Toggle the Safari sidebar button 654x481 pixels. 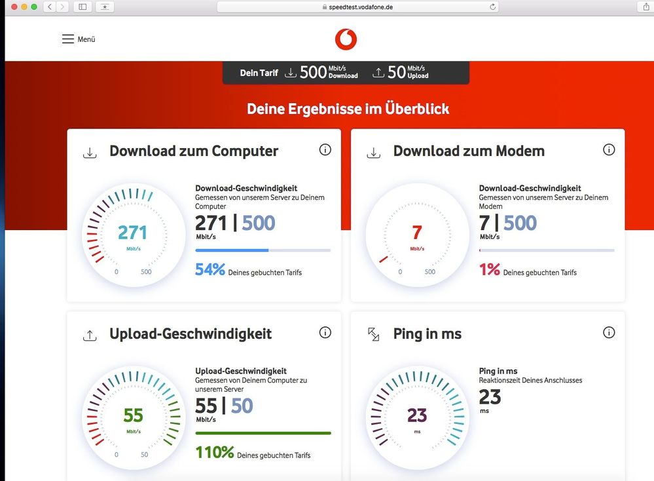click(82, 7)
